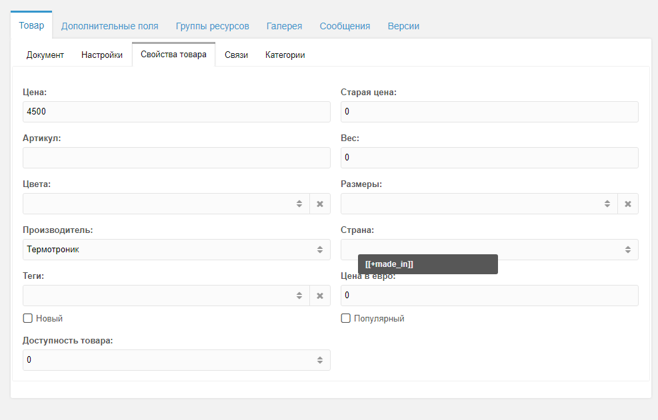Open the Версии tab
The width and height of the screenshot is (658, 420).
[403, 26]
